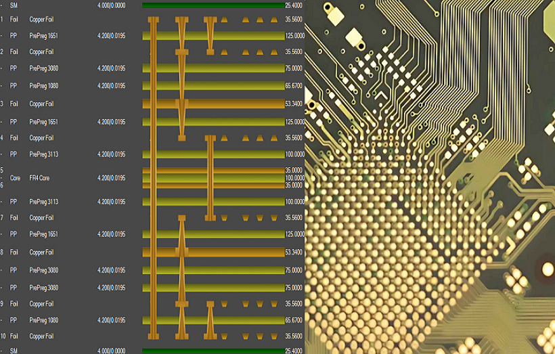Viewport: 555px width, 354px height.
Task: Select the Copper Foil label of layer 1
Action: point(41,20)
